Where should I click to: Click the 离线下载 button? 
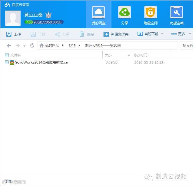point(148,34)
